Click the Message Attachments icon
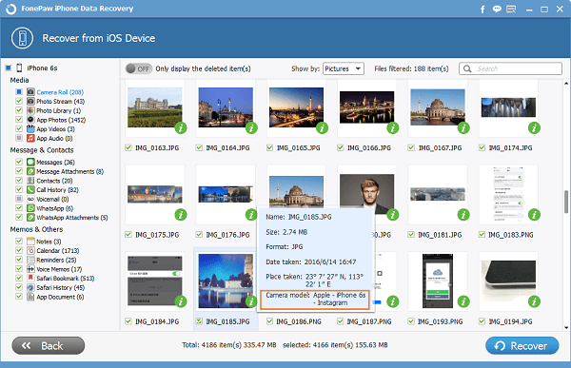Screen dimensions: 571x368 coord(30,171)
